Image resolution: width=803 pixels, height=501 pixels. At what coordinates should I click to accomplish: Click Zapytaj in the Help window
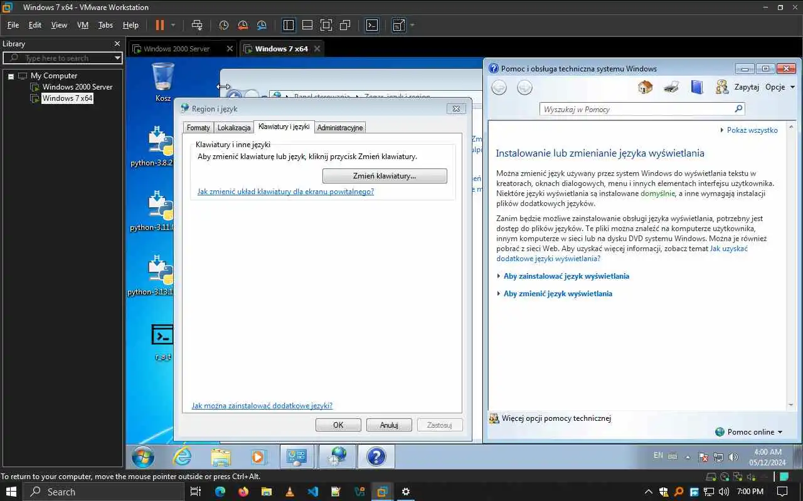tap(738, 87)
